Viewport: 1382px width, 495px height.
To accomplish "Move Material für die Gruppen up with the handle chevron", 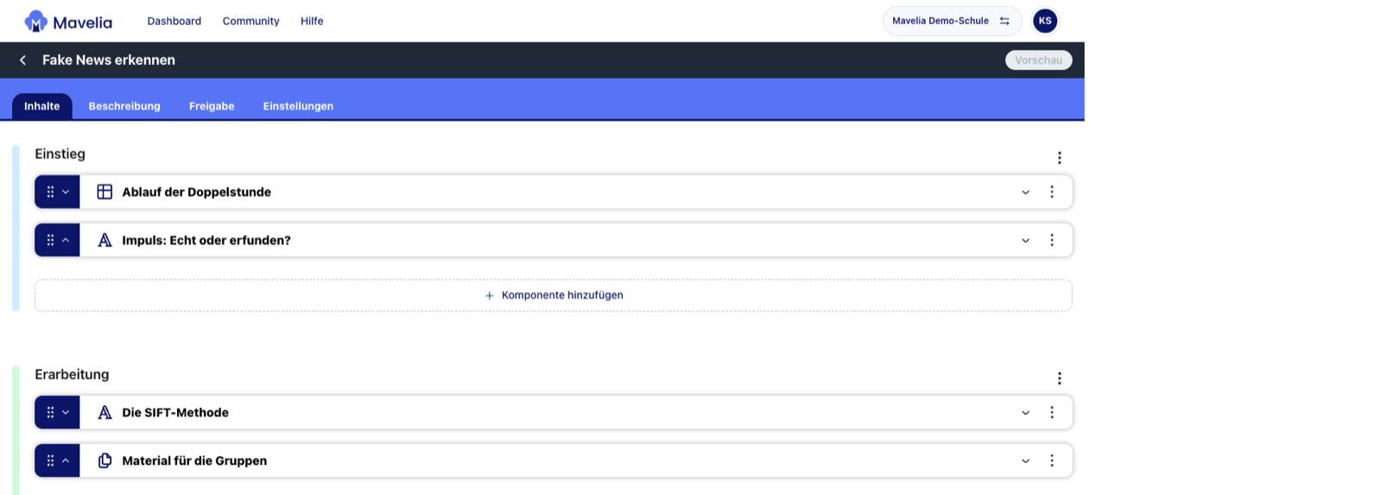I will pos(66,460).
